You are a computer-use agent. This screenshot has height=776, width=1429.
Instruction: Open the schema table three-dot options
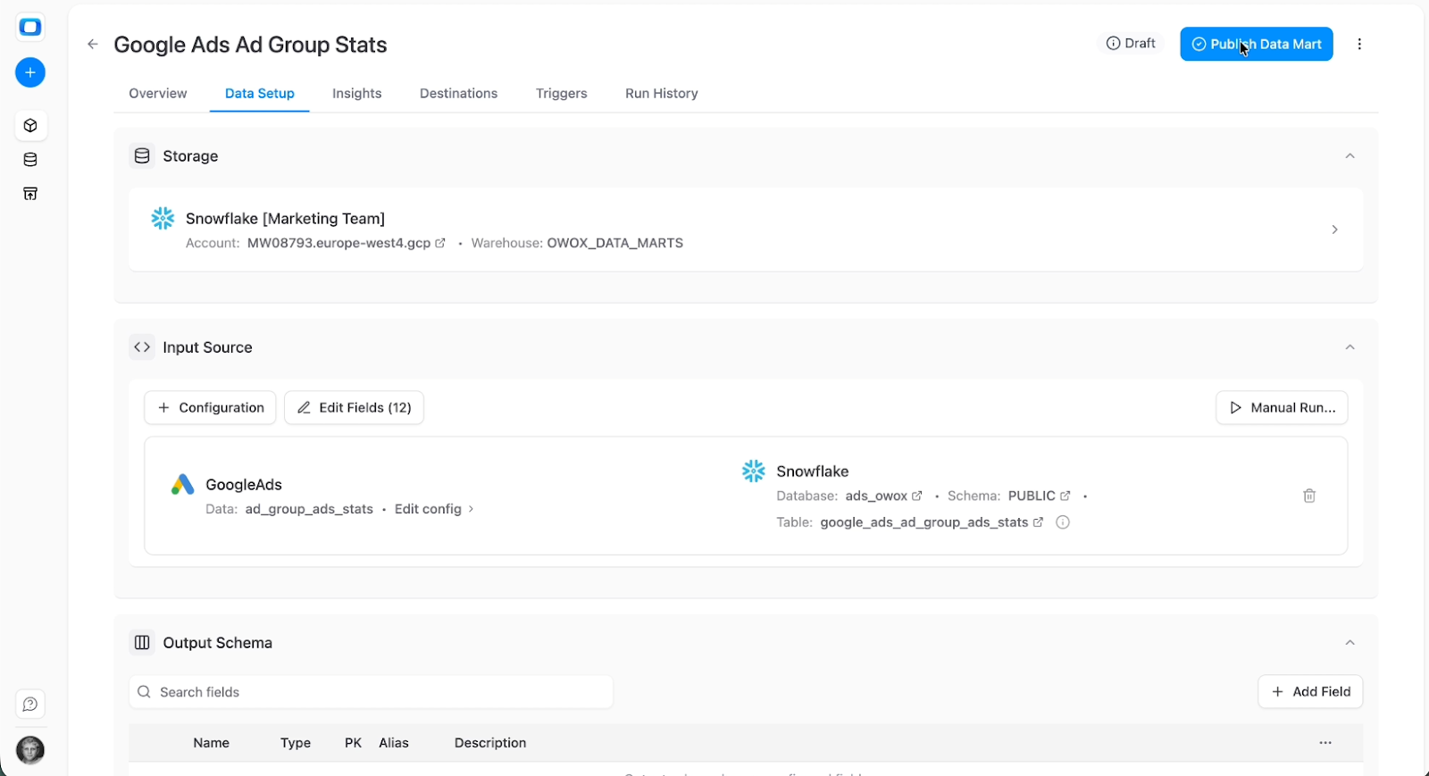tap(1325, 743)
